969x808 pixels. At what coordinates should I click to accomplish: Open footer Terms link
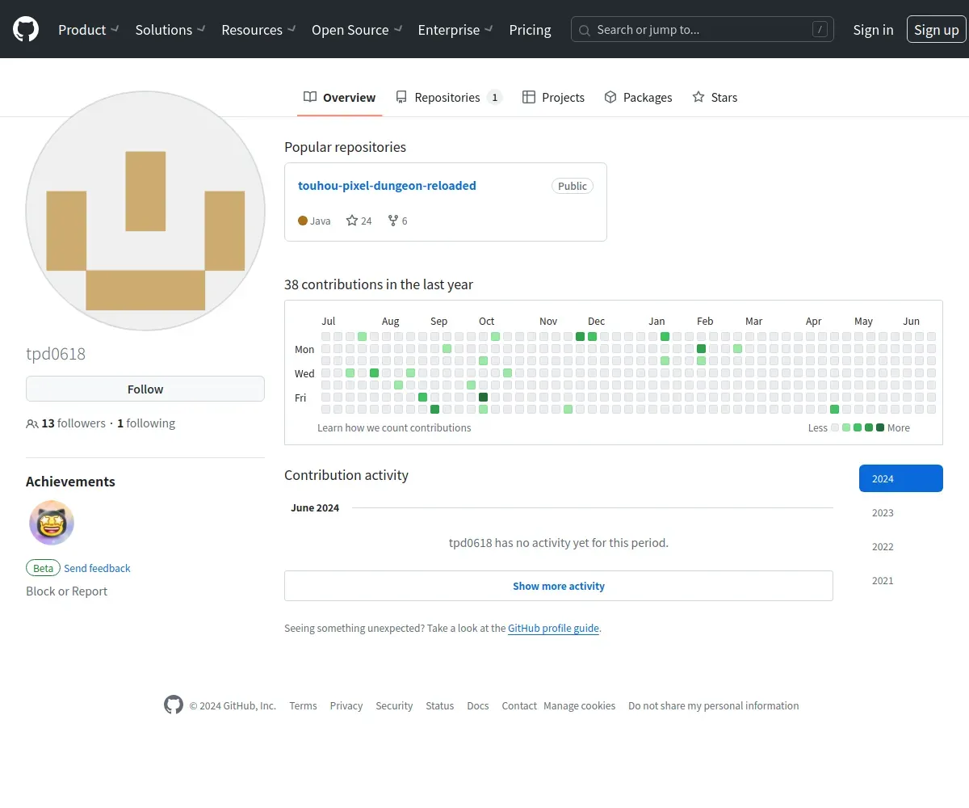303,705
